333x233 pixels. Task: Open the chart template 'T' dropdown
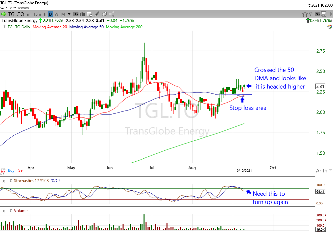76,14
